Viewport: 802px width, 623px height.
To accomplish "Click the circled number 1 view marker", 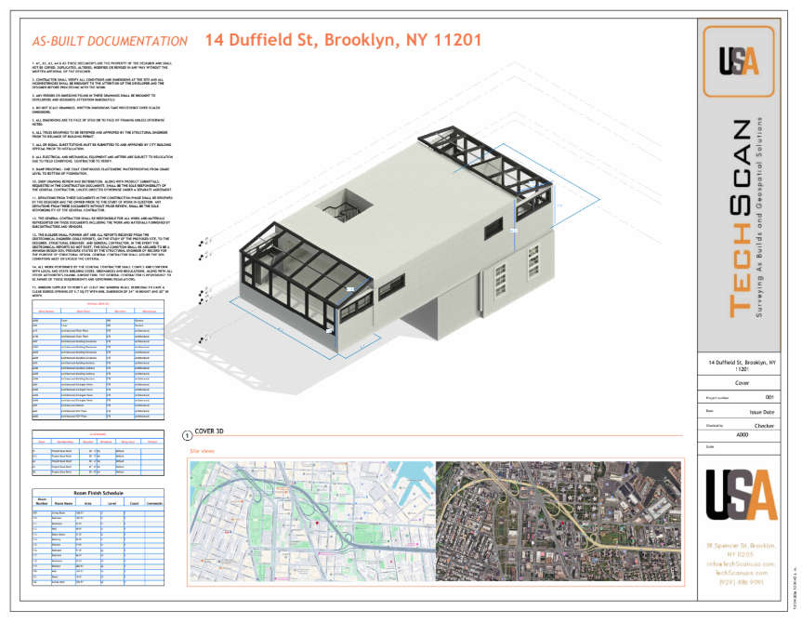I will [x=186, y=435].
